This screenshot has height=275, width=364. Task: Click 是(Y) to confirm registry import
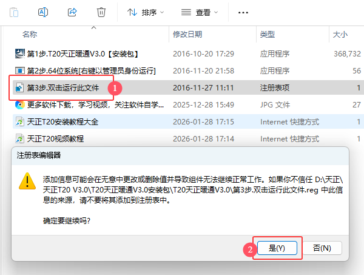(x=277, y=248)
